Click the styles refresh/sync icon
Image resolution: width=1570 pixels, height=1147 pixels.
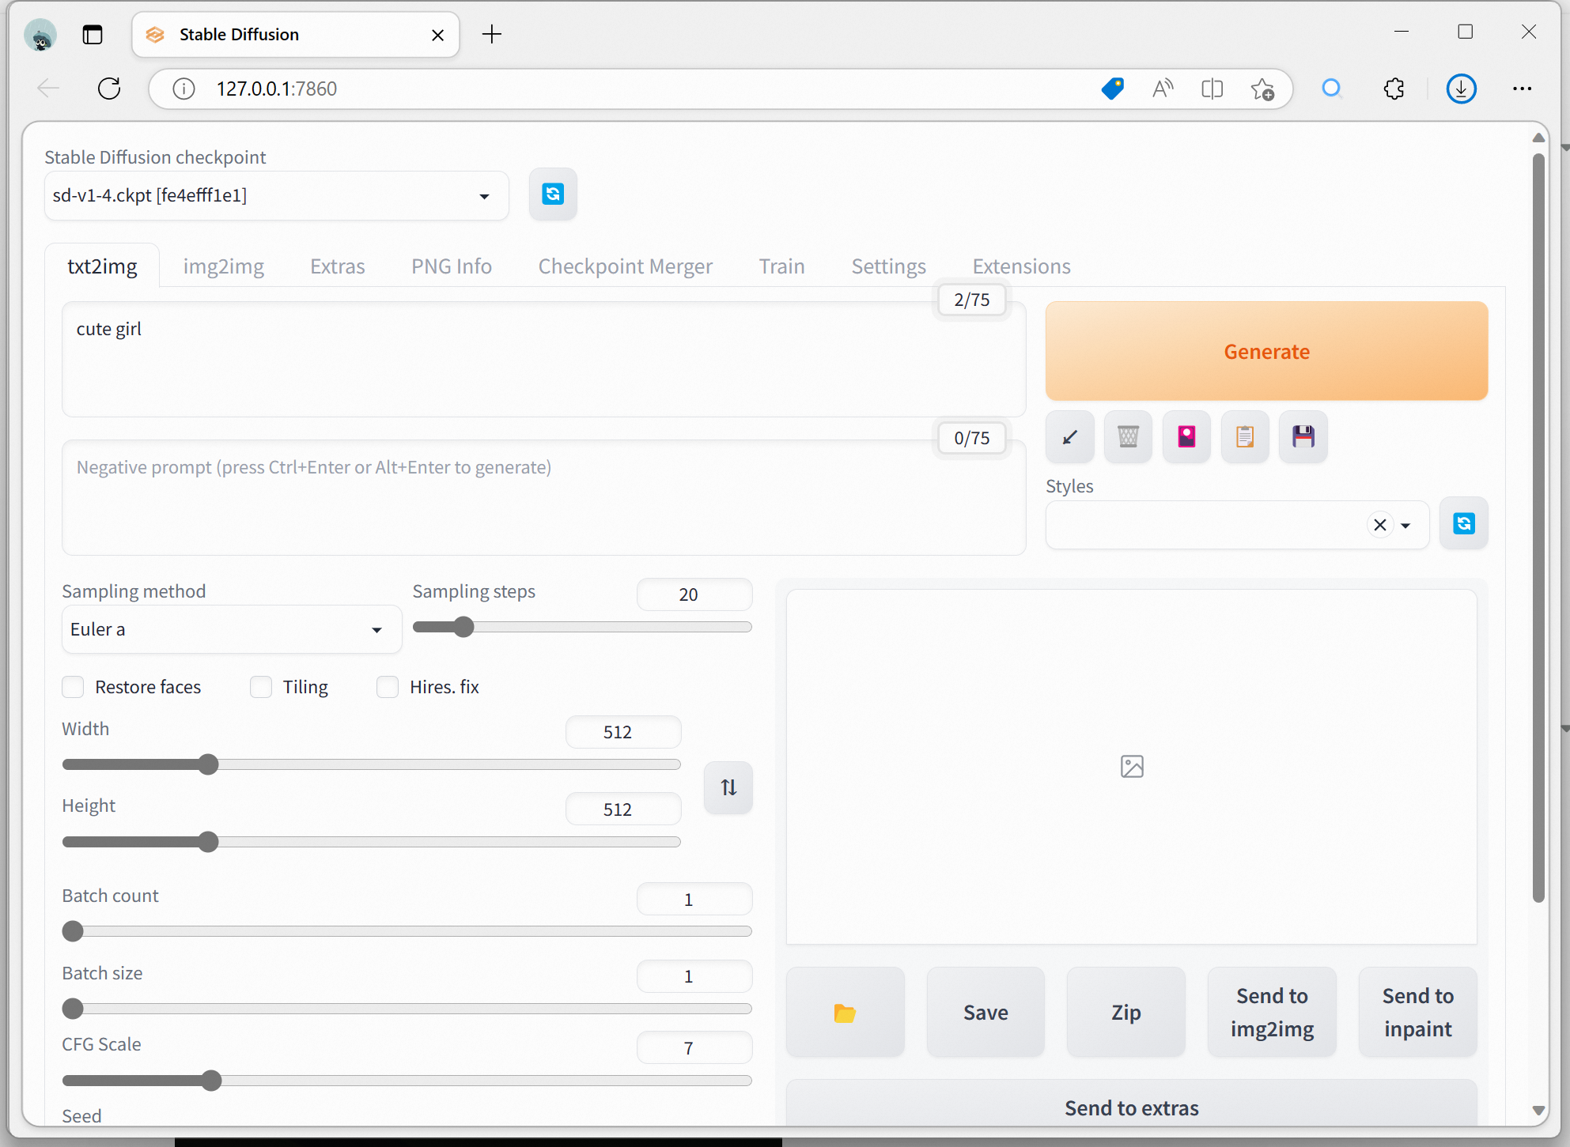click(x=1464, y=523)
